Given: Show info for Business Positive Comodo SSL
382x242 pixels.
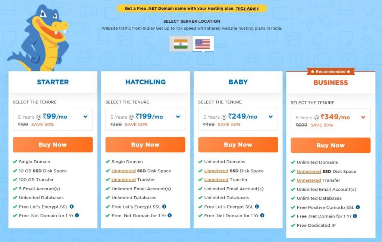Looking at the screenshot, I should 358,207.
